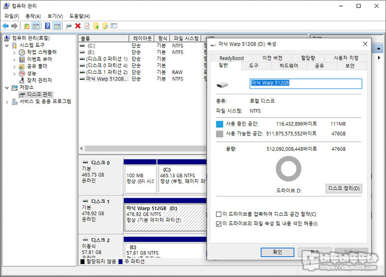Click the blue 사용 중인 공간 swatch
Image resolution: width=386 pixels, height=277 pixels.
pyautogui.click(x=219, y=124)
